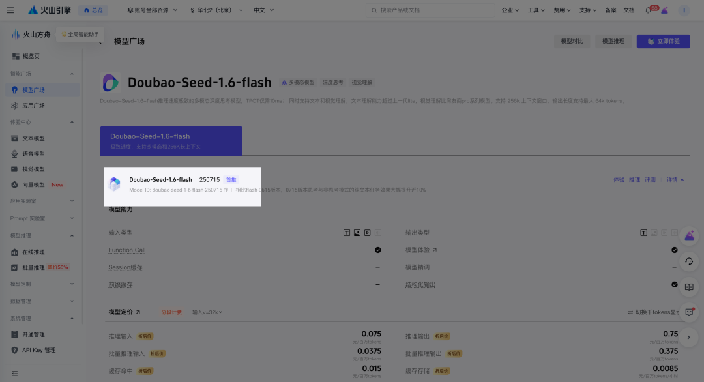Open the user avatar menu
704x382 pixels.
point(684,10)
